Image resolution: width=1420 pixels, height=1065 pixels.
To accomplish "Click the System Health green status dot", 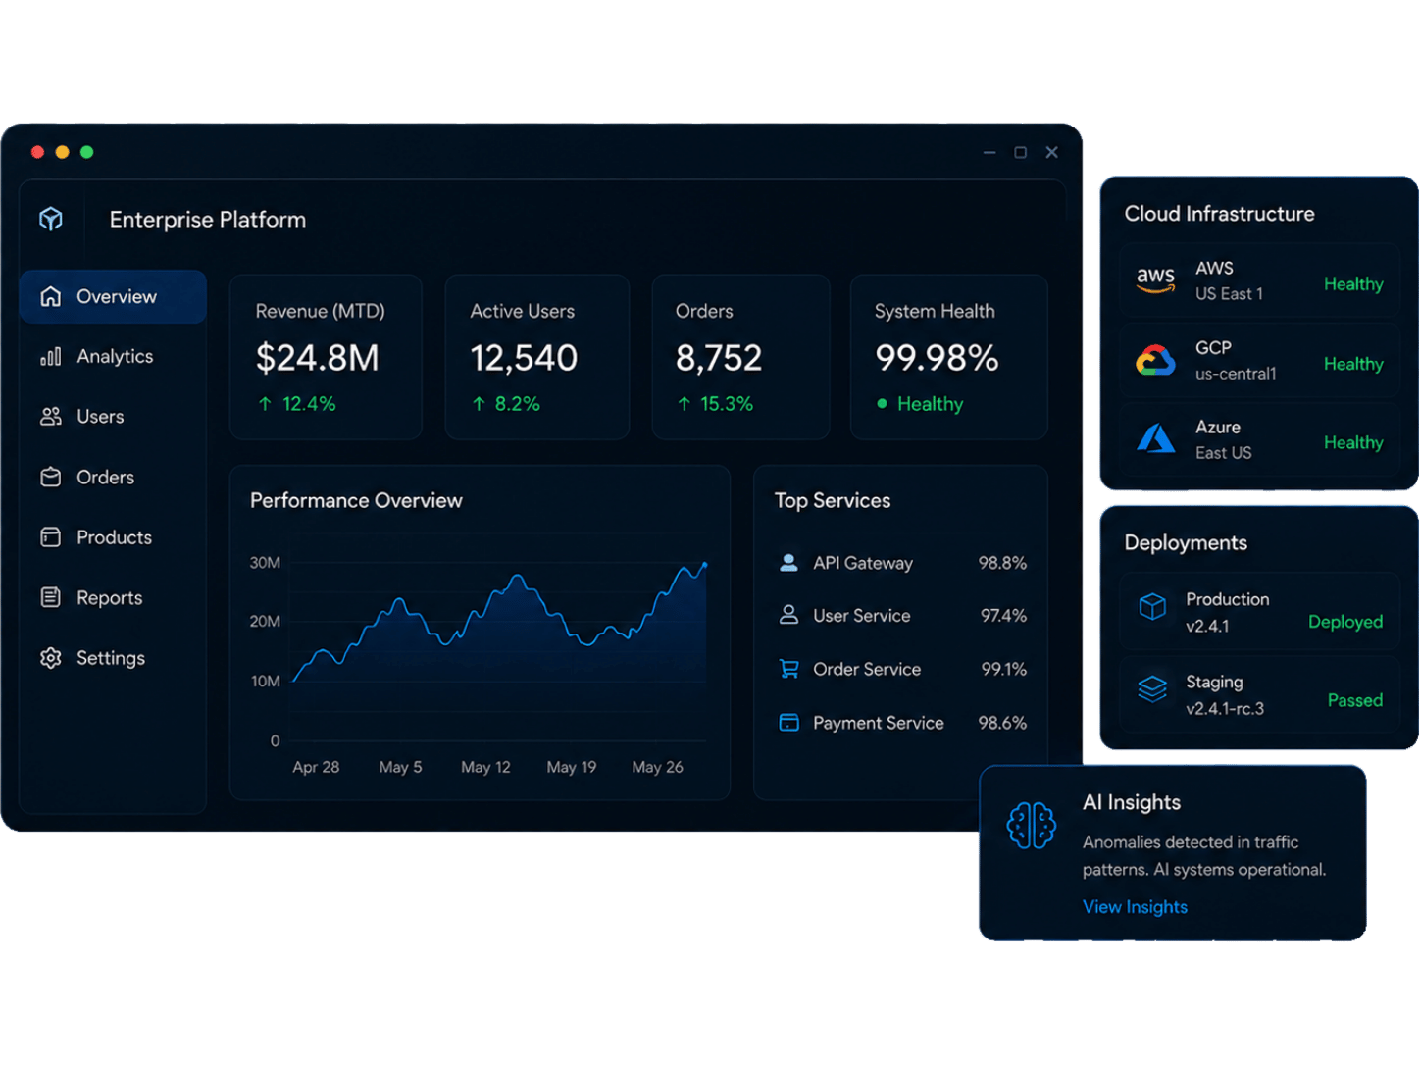I will point(882,403).
